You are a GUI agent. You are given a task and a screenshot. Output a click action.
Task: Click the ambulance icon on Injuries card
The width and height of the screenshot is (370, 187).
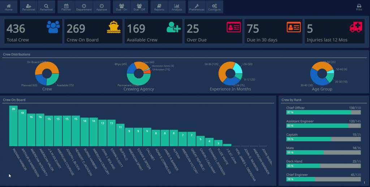[x=356, y=27]
